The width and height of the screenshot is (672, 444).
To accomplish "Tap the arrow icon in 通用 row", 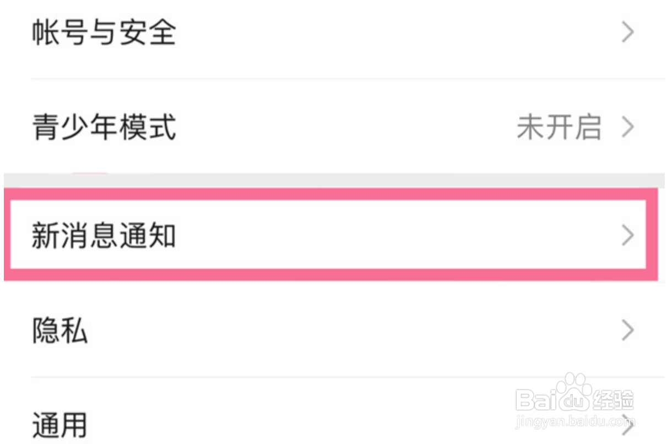I will (x=628, y=424).
